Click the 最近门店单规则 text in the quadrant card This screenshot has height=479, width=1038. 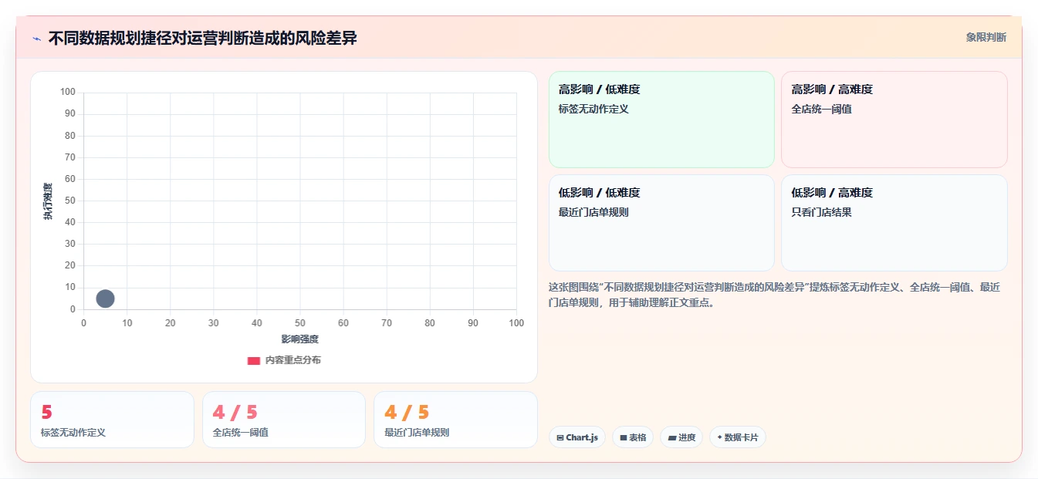click(x=593, y=212)
